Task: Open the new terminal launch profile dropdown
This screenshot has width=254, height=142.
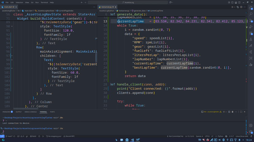Action: 226,112
